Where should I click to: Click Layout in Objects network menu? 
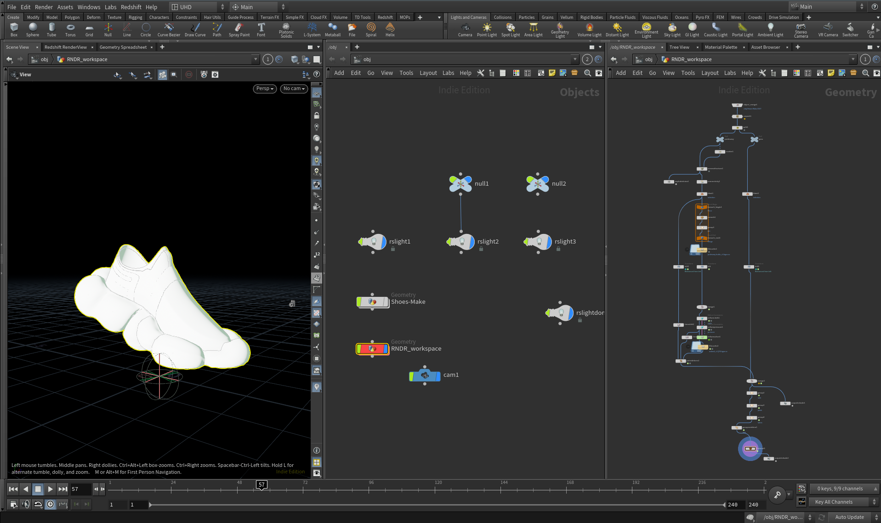pos(428,73)
